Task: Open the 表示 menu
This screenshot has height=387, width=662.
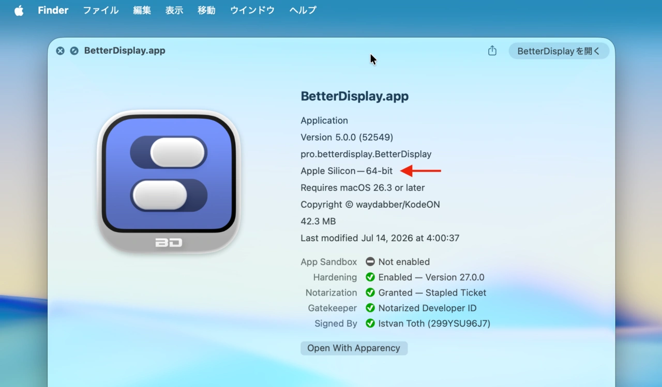Action: click(x=174, y=10)
